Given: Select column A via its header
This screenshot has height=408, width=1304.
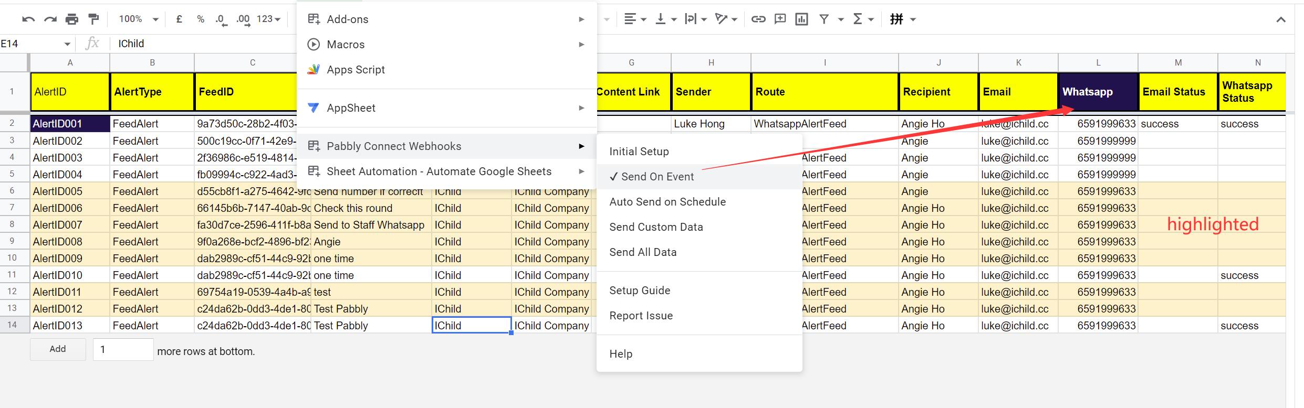Looking at the screenshot, I should [x=70, y=62].
